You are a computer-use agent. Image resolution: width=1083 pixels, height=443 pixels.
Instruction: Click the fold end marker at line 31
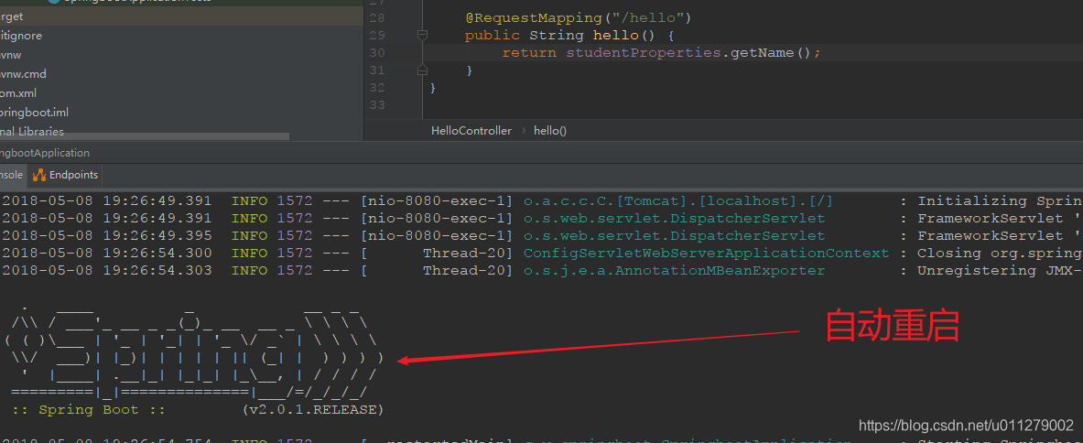423,70
